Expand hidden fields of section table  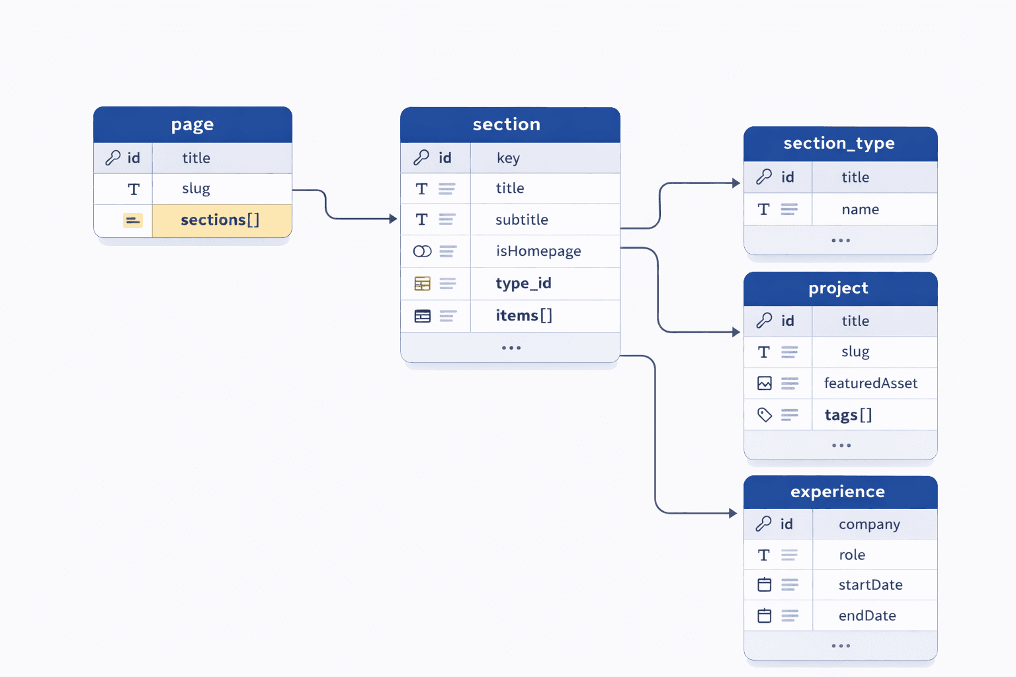click(x=509, y=347)
